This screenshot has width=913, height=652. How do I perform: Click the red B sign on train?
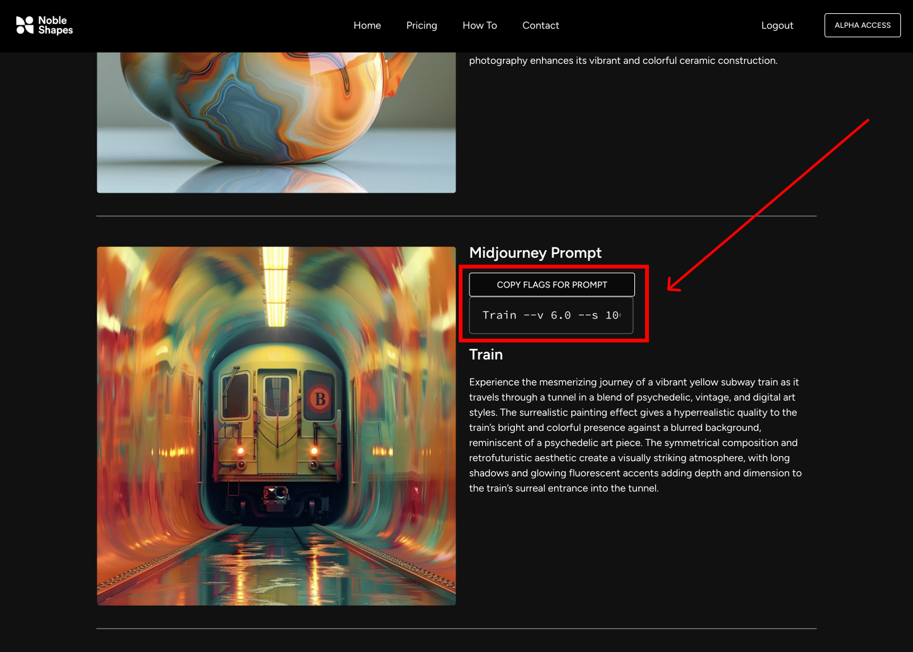pos(320,399)
